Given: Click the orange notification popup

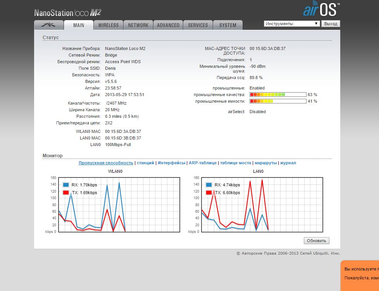Looking at the screenshot, I should pos(360,276).
